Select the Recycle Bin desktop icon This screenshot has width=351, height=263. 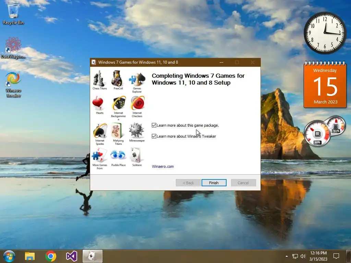13,13
